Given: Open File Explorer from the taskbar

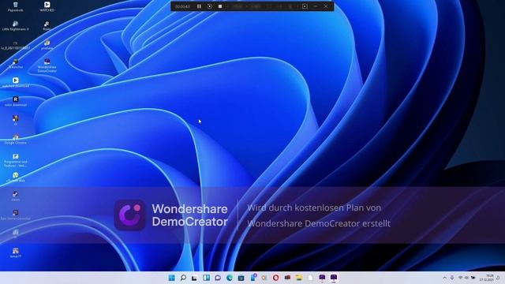Looking at the screenshot, I should pyautogui.click(x=299, y=278).
